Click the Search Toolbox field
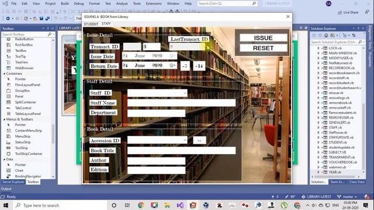The width and height of the screenshot is (374, 210). [x=27, y=34]
